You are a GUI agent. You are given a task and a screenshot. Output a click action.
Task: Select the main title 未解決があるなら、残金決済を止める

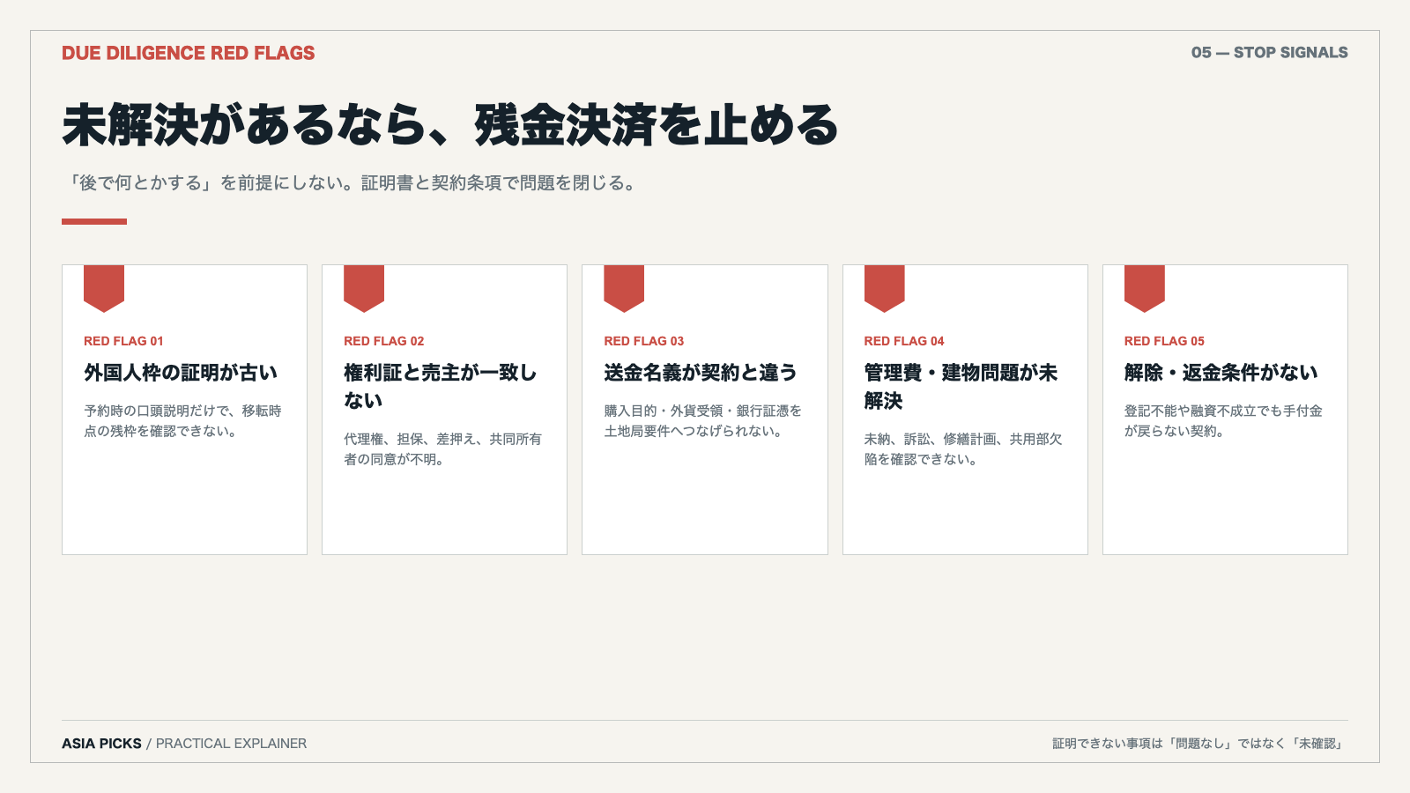click(x=450, y=124)
